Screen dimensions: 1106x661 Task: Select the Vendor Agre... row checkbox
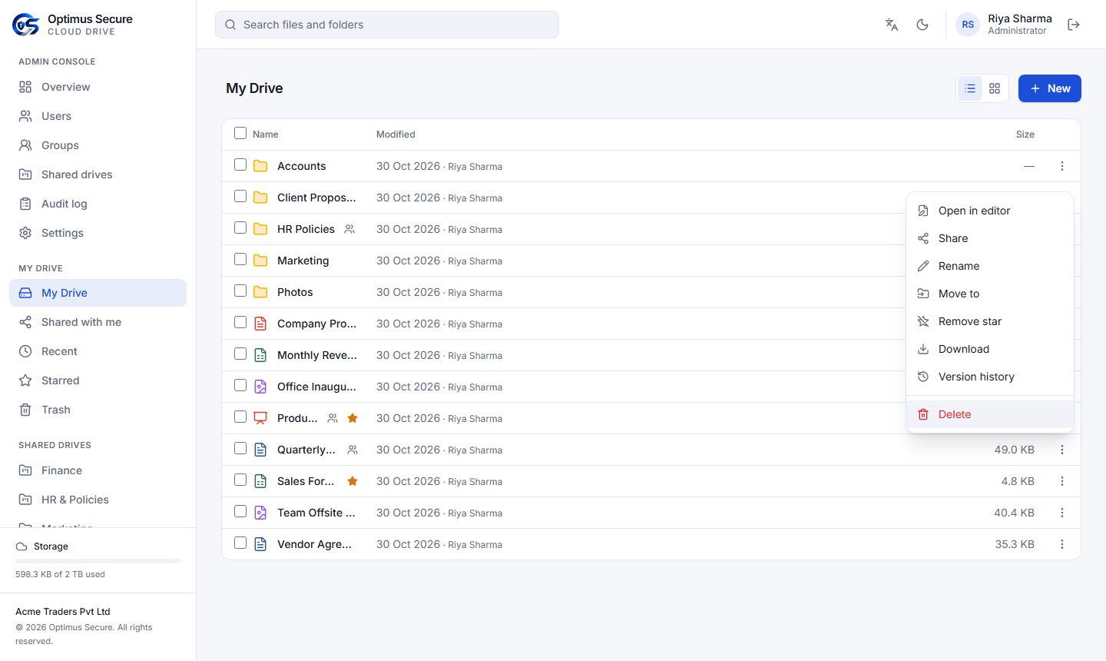[240, 543]
